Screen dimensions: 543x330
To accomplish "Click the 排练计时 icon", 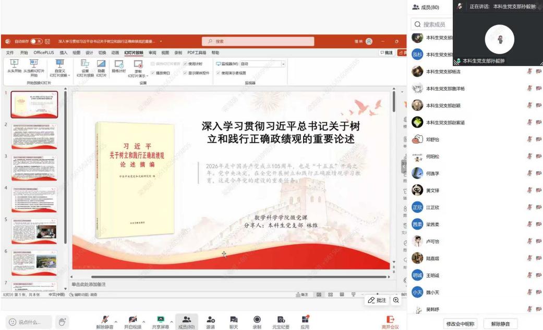I will pyautogui.click(x=119, y=64).
